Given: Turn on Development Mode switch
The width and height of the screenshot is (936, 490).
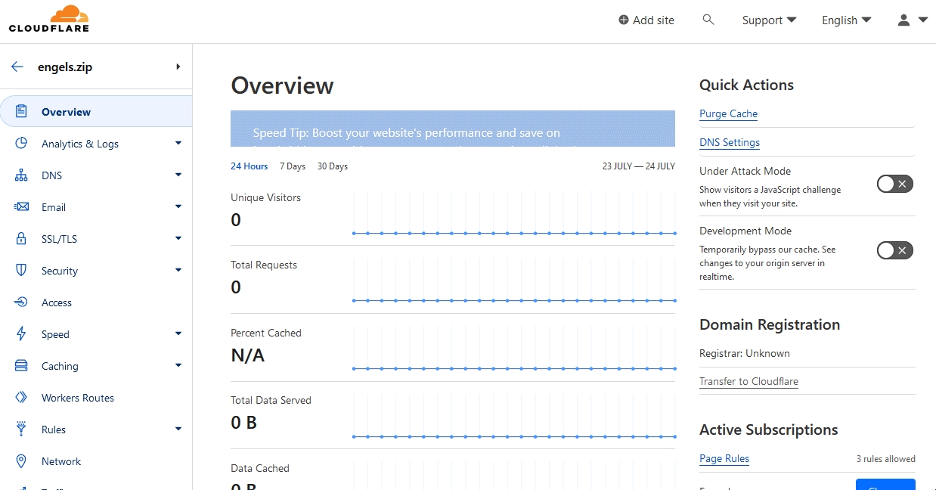Looking at the screenshot, I should (895, 250).
